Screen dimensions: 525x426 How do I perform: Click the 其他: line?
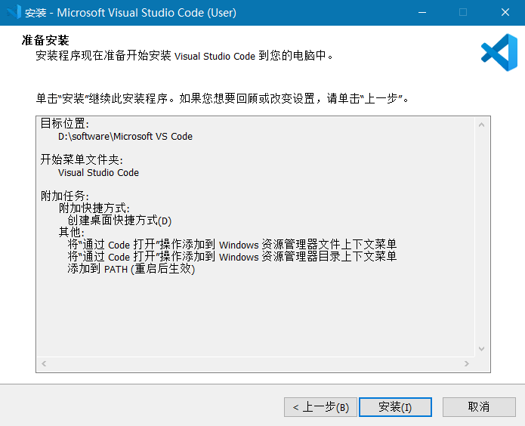click(x=71, y=232)
